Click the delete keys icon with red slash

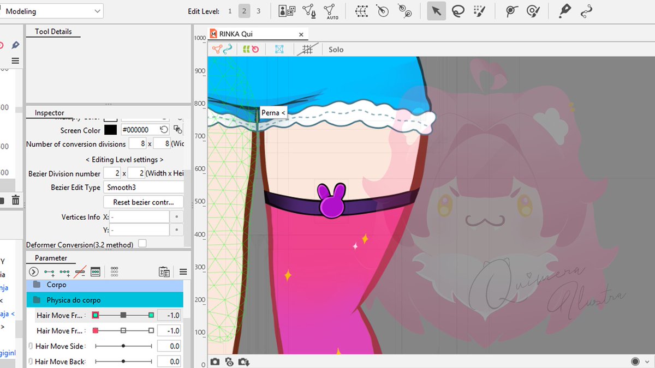pos(80,272)
